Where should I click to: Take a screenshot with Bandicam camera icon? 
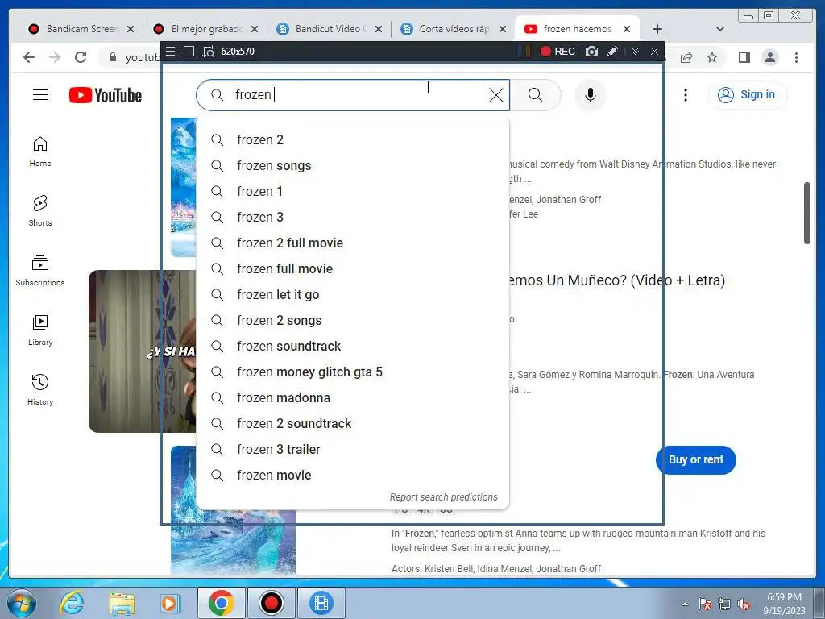pyautogui.click(x=591, y=52)
